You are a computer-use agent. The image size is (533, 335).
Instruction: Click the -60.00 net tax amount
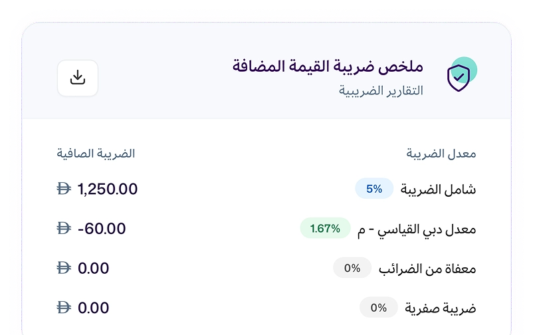(102, 229)
